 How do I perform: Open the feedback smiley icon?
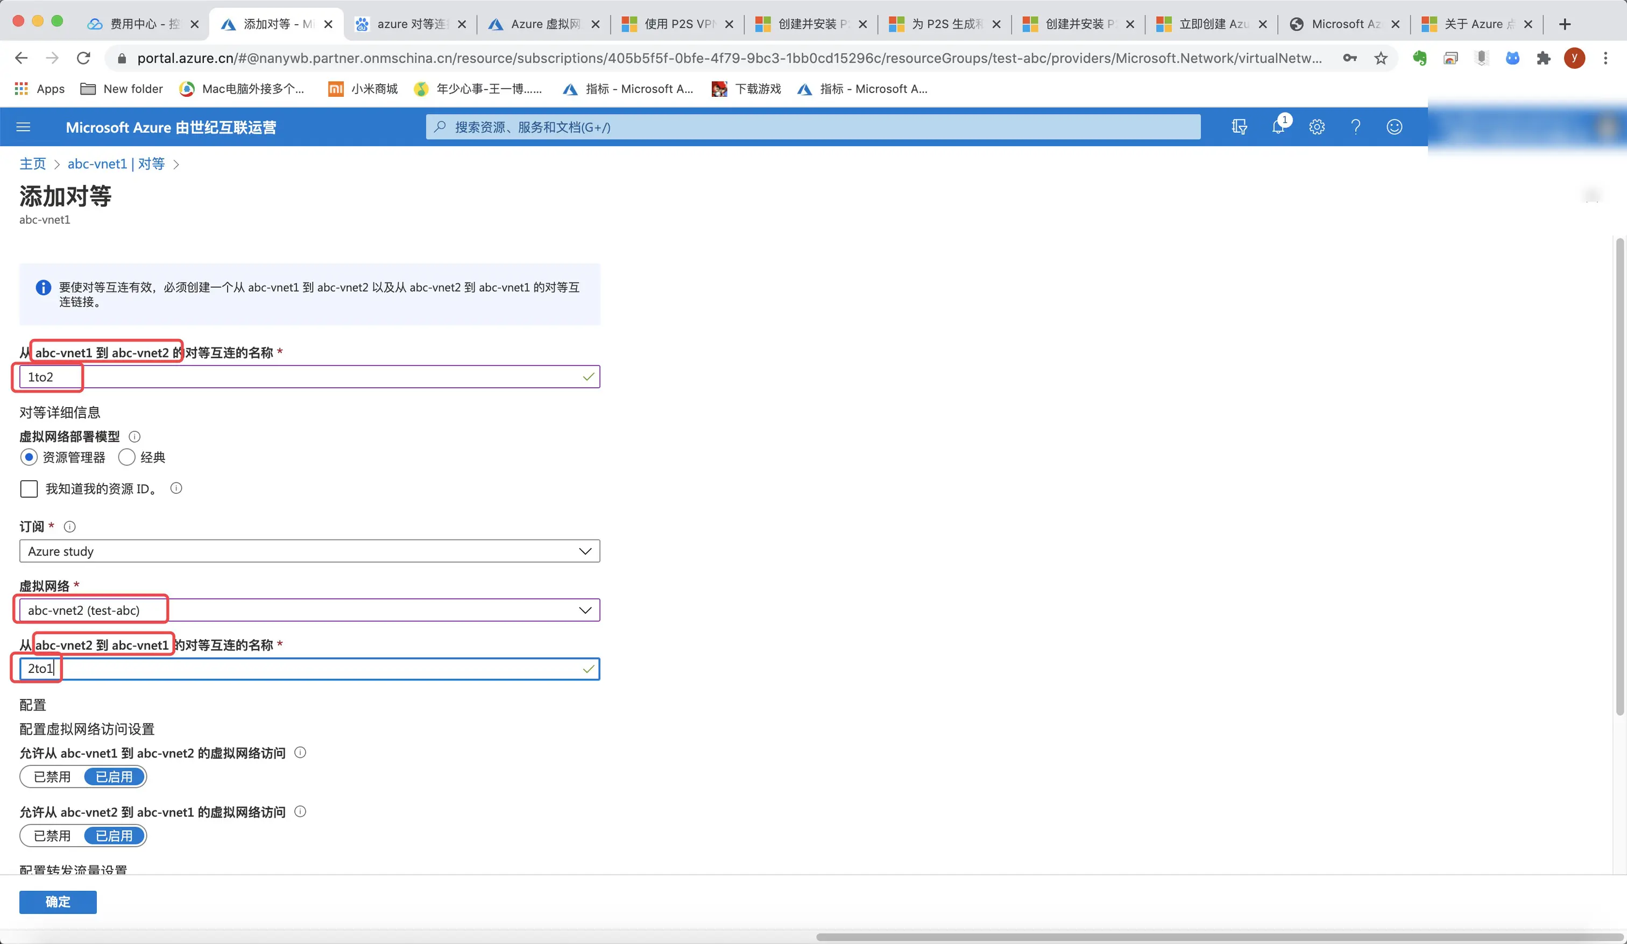(1394, 127)
